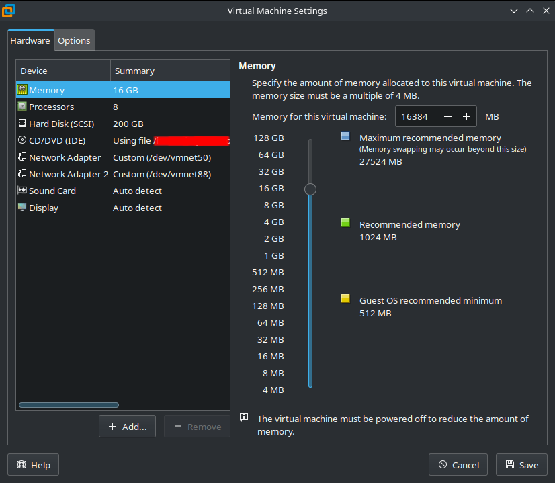The height and width of the screenshot is (483, 555).
Task: Click the Processors chip icon
Action: point(22,107)
